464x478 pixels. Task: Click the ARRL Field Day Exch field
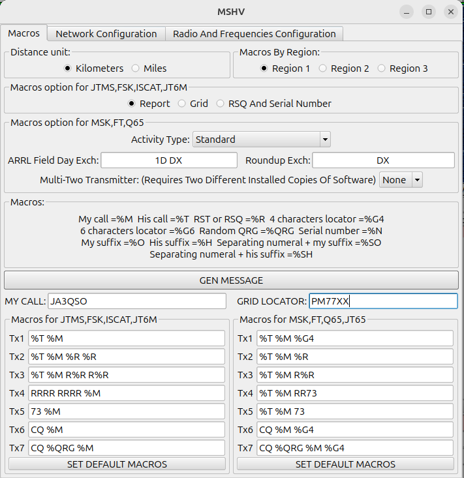169,160
